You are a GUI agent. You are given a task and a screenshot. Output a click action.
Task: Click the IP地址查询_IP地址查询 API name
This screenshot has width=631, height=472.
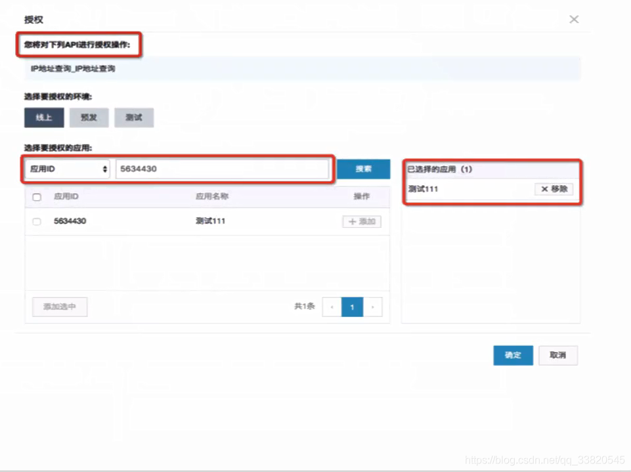[73, 69]
